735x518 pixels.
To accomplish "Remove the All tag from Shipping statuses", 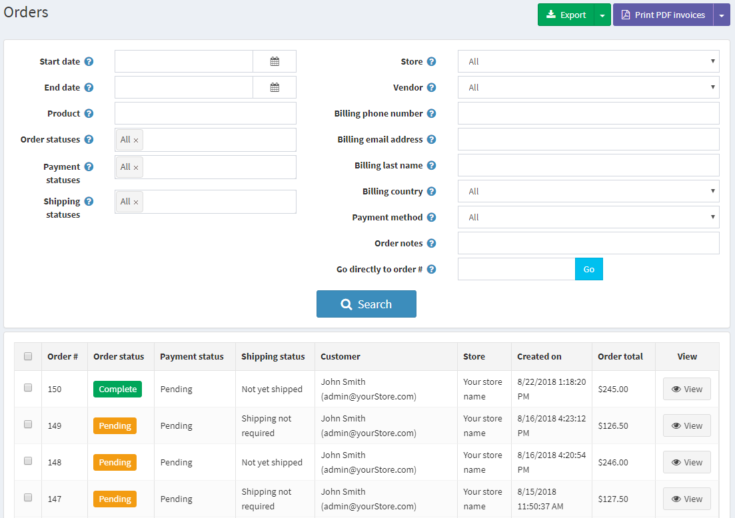I will 136,202.
